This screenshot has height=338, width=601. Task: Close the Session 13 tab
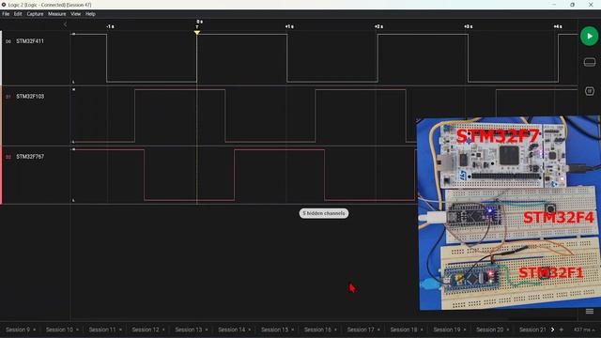click(x=207, y=330)
